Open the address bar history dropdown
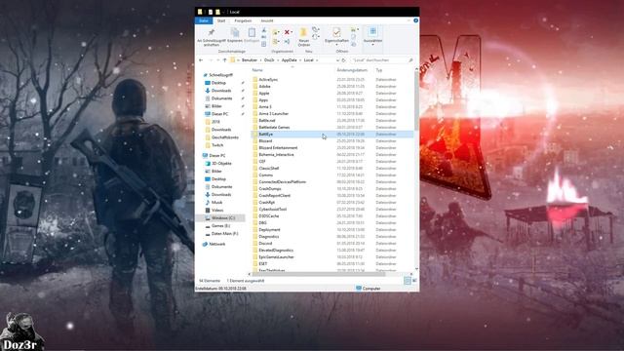The height and width of the screenshot is (351, 624). click(338, 60)
